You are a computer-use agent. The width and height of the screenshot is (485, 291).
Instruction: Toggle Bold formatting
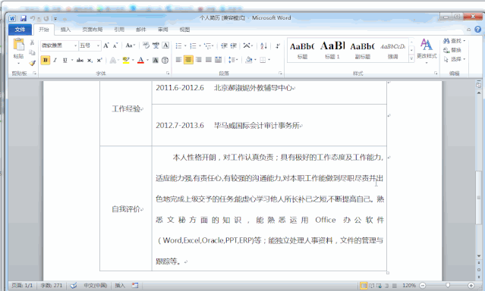[x=46, y=60]
